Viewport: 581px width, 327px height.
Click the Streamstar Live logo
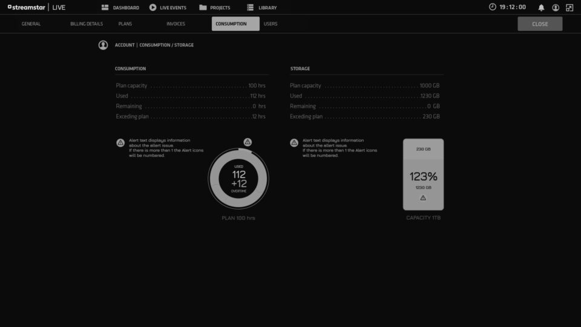click(x=36, y=7)
